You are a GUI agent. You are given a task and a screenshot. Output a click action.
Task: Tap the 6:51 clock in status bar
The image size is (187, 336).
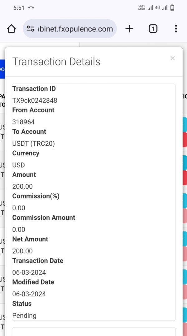click(19, 8)
